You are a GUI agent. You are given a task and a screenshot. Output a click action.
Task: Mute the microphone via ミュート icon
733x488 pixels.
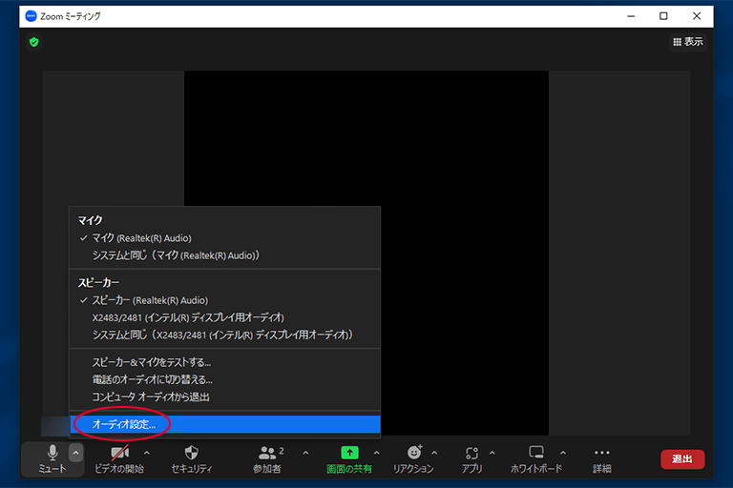pos(52,454)
